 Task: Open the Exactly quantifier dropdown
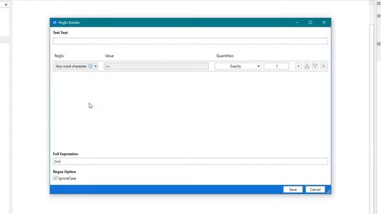pyautogui.click(x=238, y=66)
